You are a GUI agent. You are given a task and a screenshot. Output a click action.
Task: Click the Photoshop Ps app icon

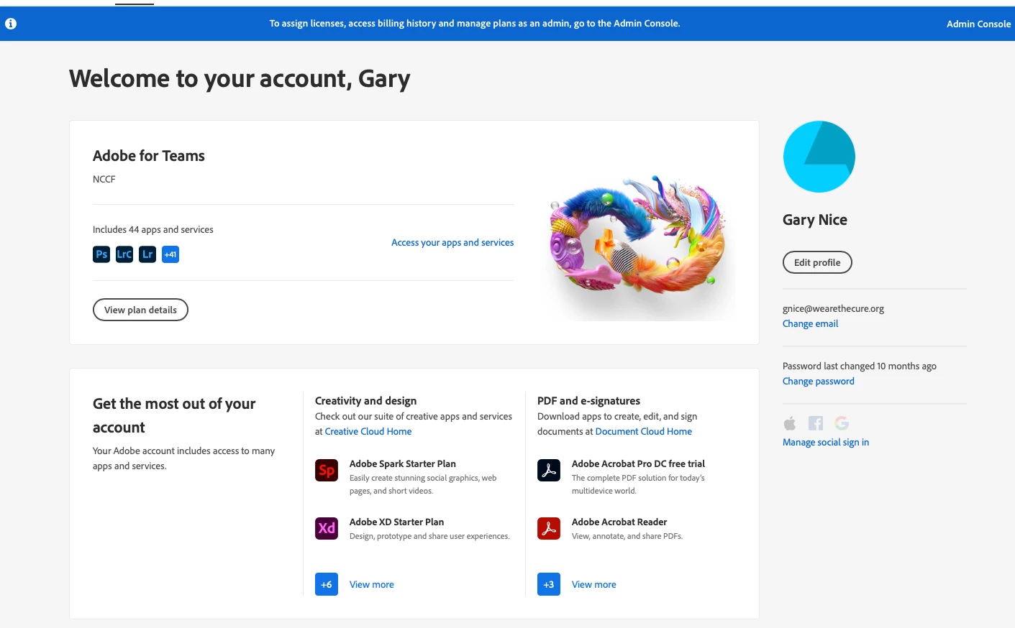(101, 254)
